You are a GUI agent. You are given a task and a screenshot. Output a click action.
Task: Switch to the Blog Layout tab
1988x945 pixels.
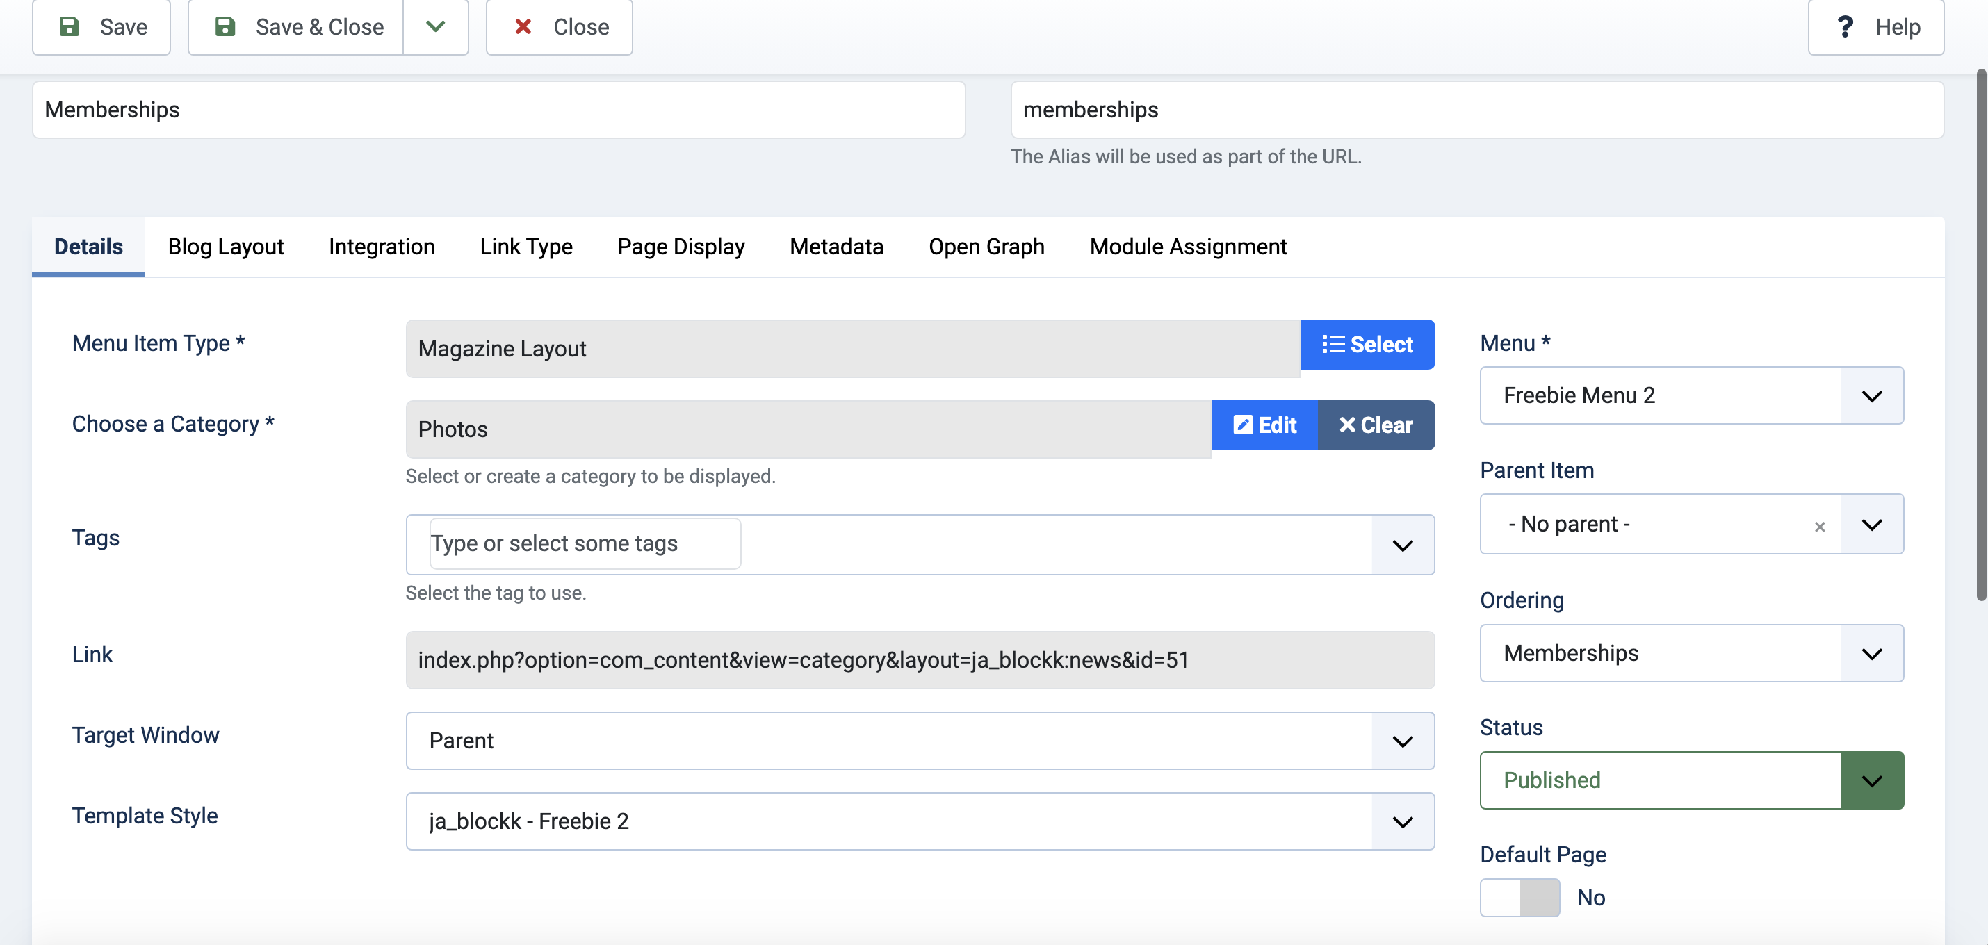[225, 247]
